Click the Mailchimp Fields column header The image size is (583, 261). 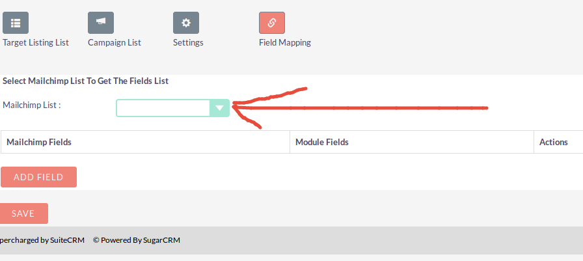pos(145,142)
